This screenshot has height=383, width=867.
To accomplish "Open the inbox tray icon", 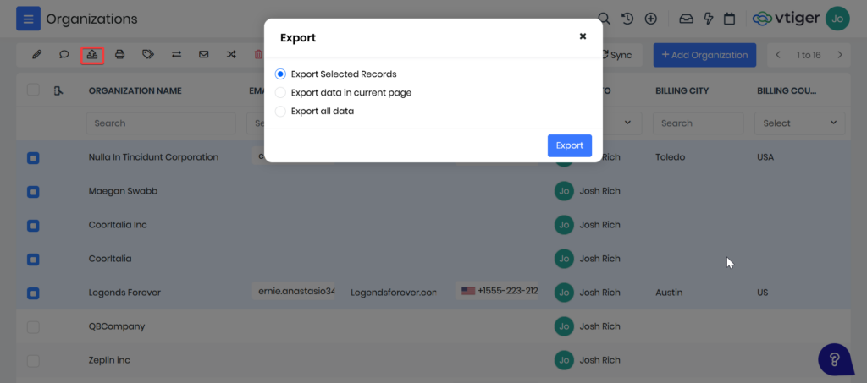I will (686, 19).
